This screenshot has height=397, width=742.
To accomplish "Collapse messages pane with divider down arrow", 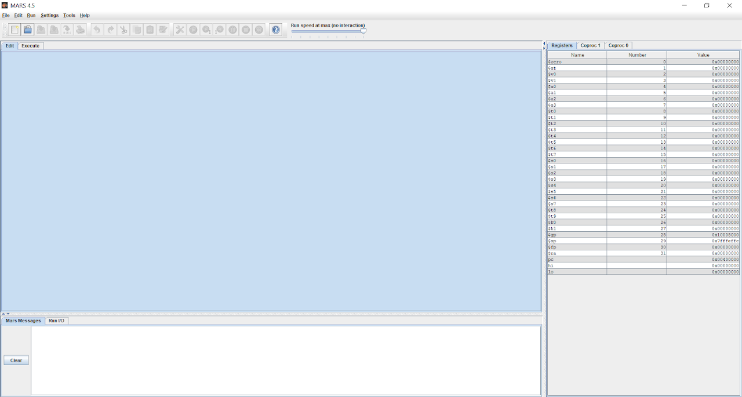I will pos(8,314).
